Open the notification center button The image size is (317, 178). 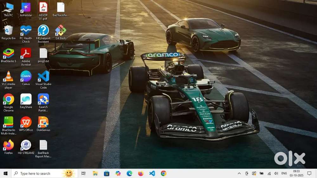point(309,174)
